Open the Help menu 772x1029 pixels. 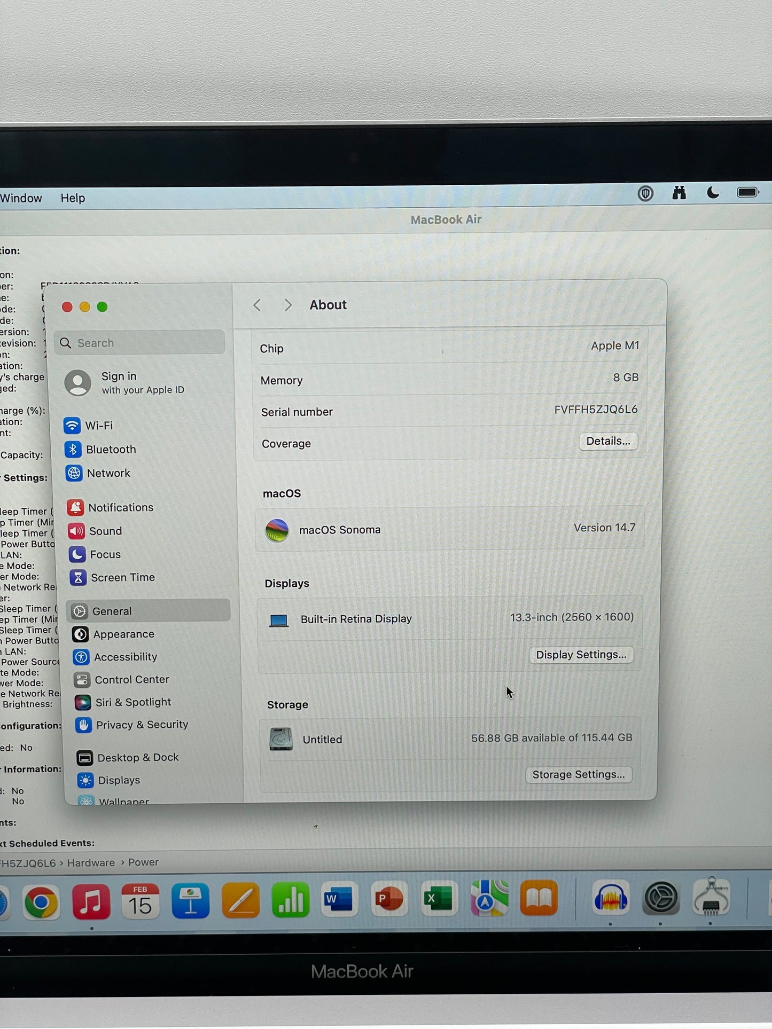[x=73, y=198]
